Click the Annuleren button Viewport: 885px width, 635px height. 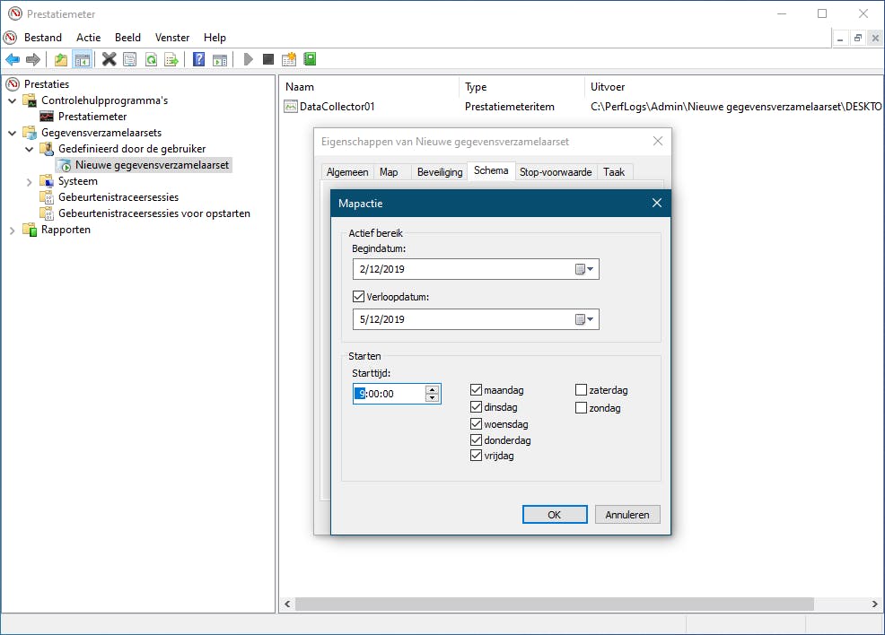(x=627, y=515)
